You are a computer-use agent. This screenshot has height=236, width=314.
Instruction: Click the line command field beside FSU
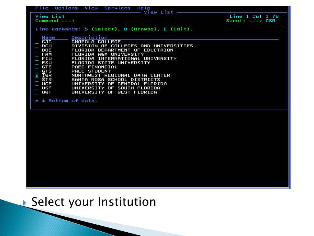pos(37,63)
